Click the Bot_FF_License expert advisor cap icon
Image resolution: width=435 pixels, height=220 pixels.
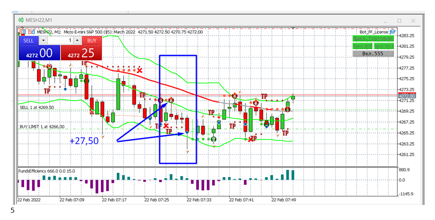click(x=393, y=32)
